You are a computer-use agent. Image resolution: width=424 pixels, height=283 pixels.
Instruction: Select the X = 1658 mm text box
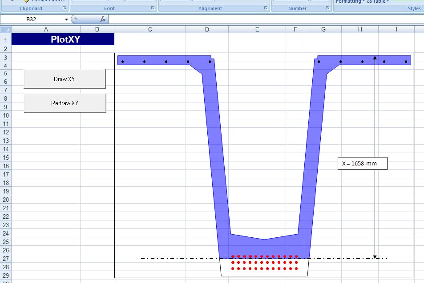(362, 163)
